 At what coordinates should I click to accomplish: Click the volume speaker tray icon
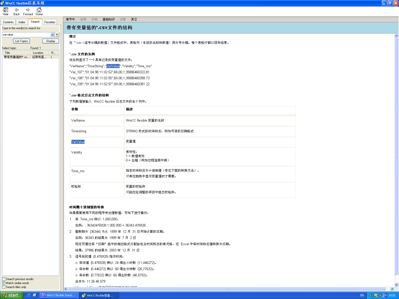(x=380, y=295)
